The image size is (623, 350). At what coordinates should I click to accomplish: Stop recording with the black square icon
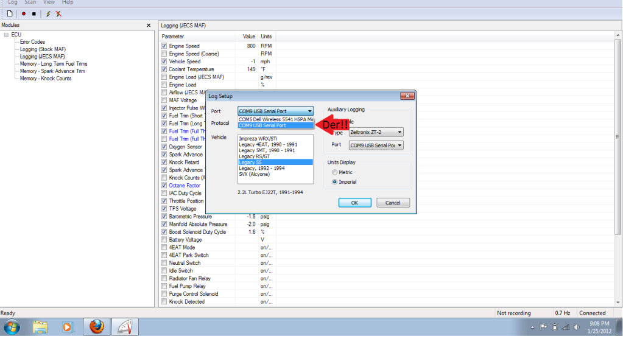tap(34, 14)
